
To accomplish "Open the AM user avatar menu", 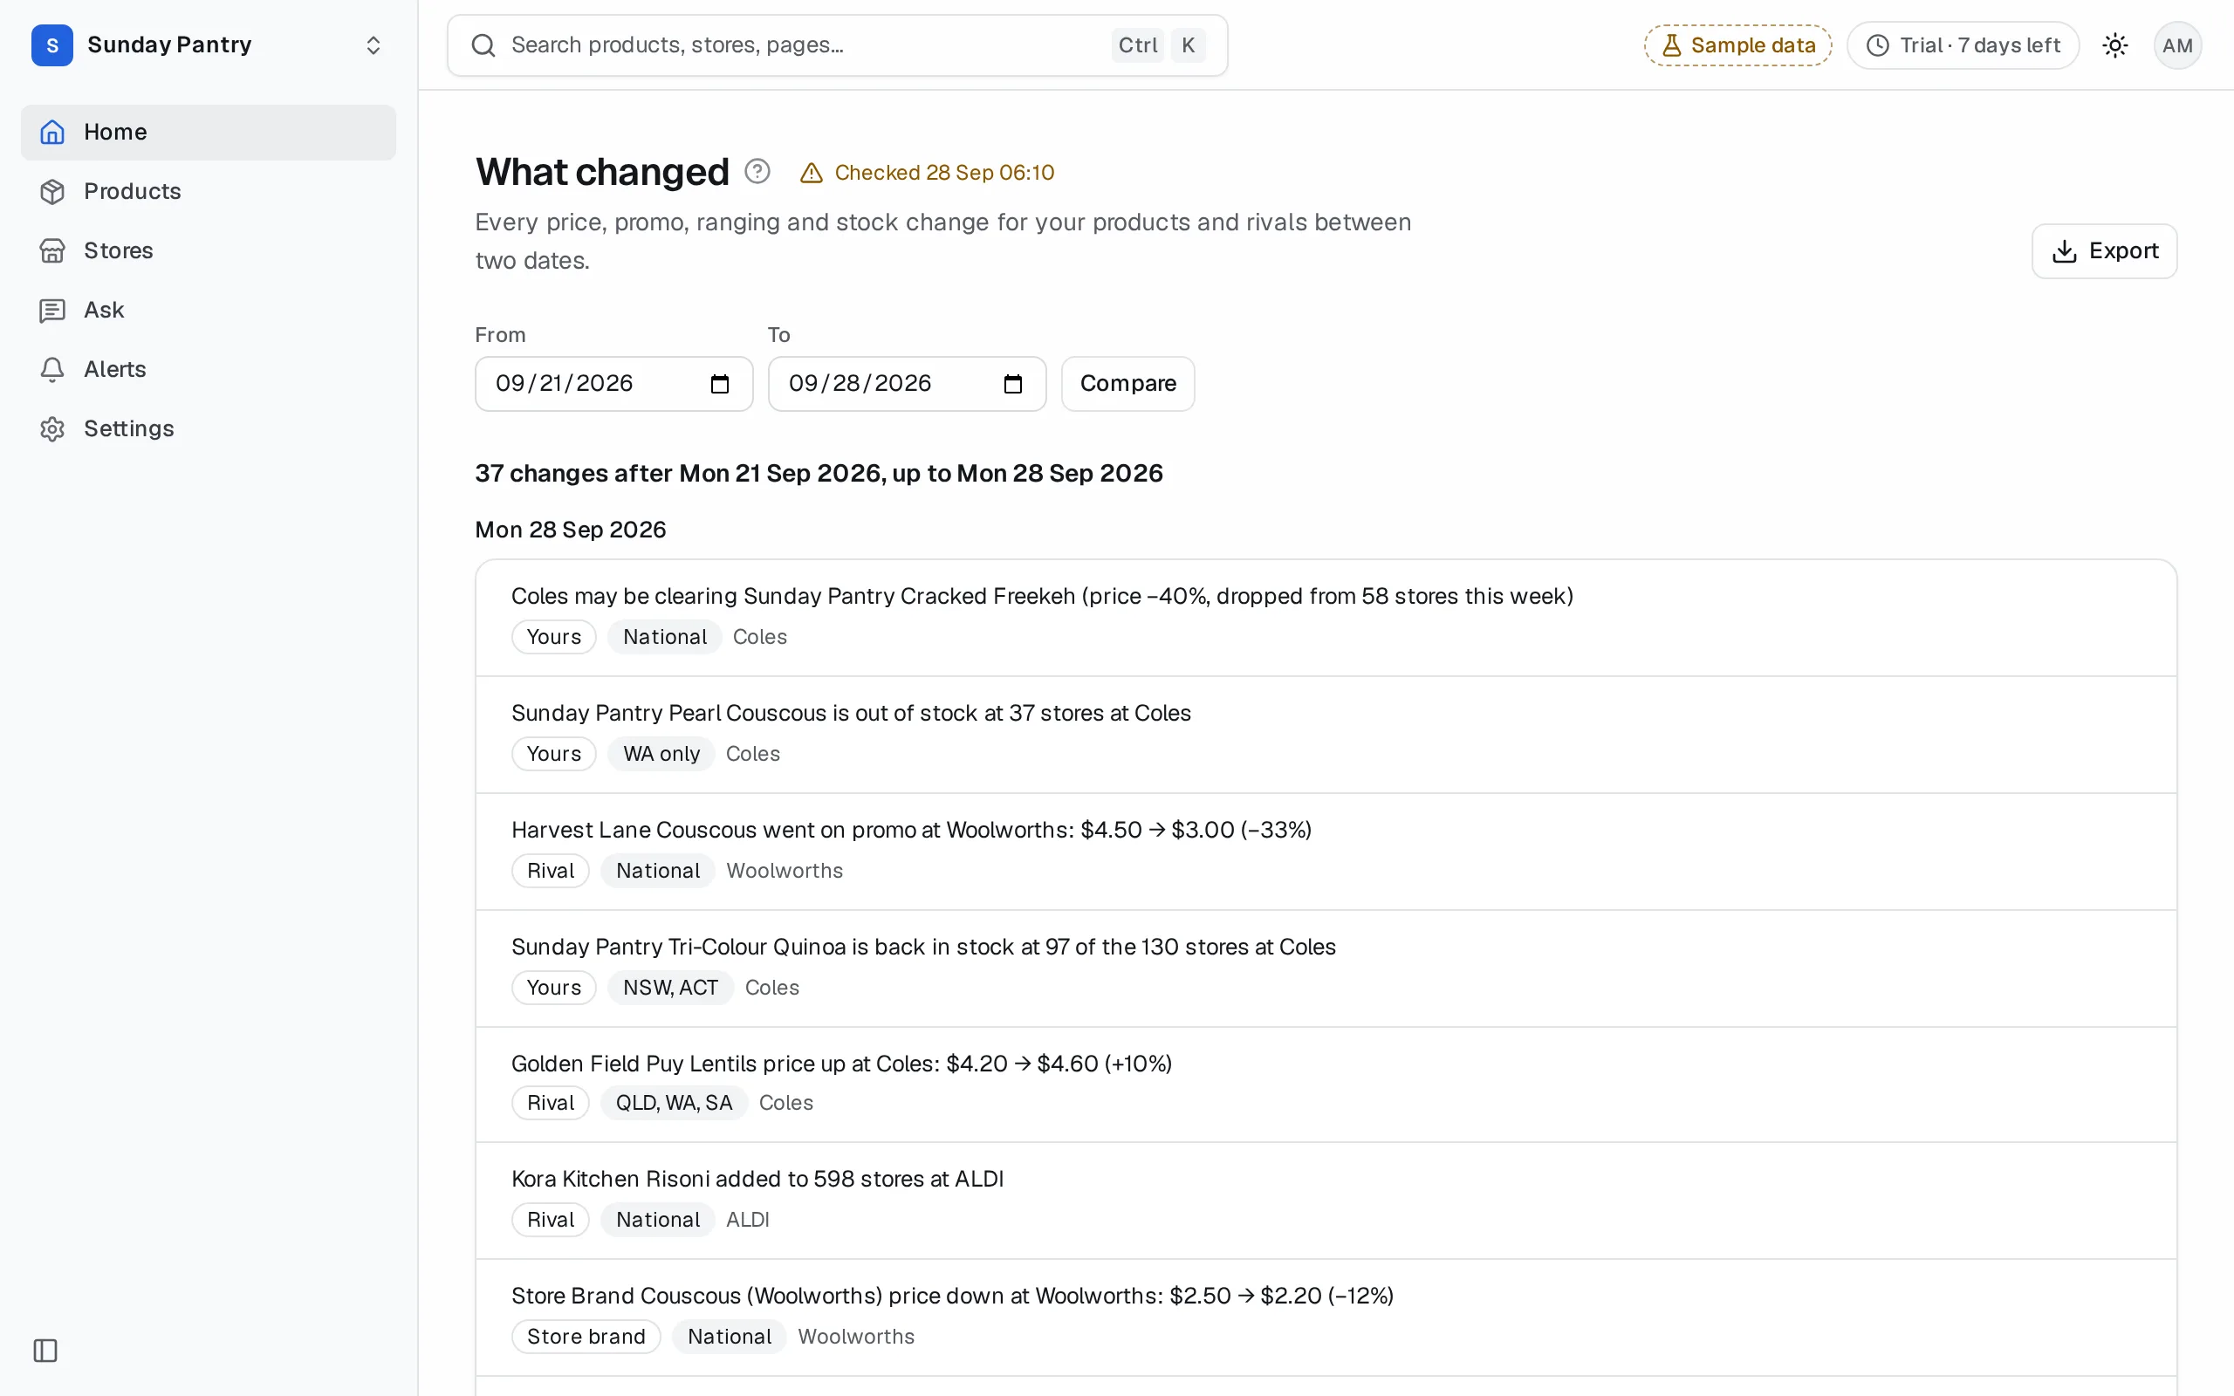I will click(2176, 45).
